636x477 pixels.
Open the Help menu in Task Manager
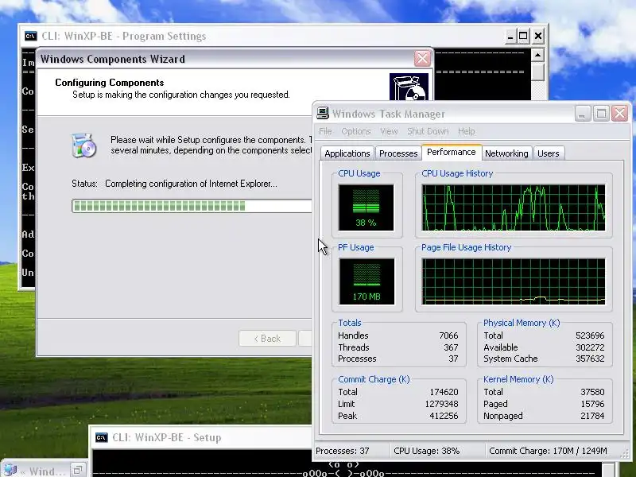(x=466, y=131)
